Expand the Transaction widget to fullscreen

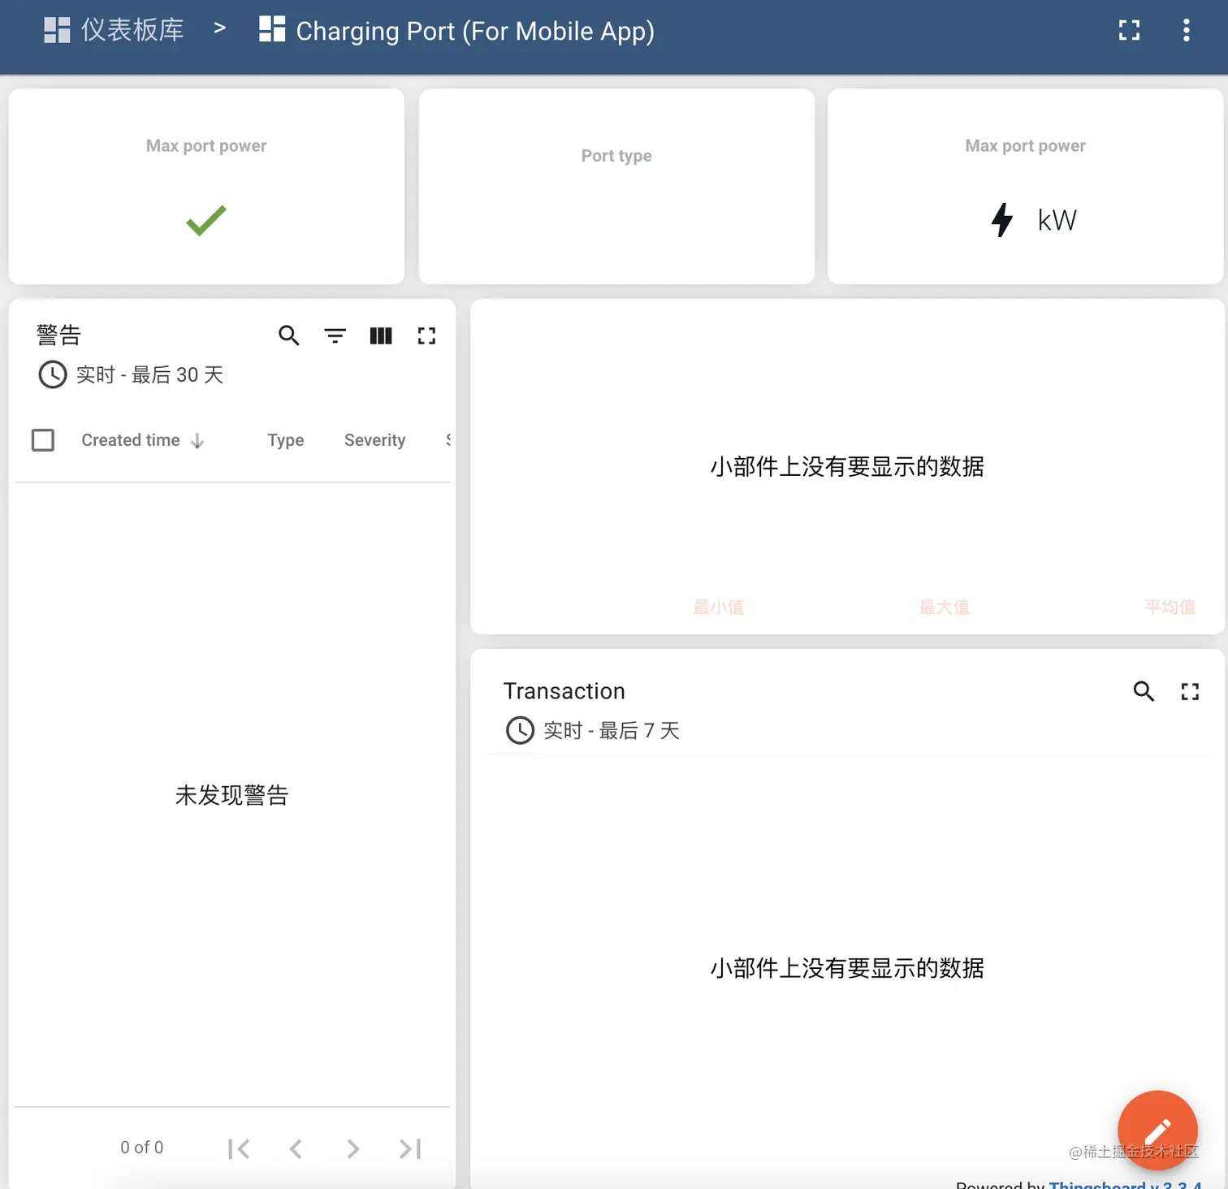coord(1190,691)
